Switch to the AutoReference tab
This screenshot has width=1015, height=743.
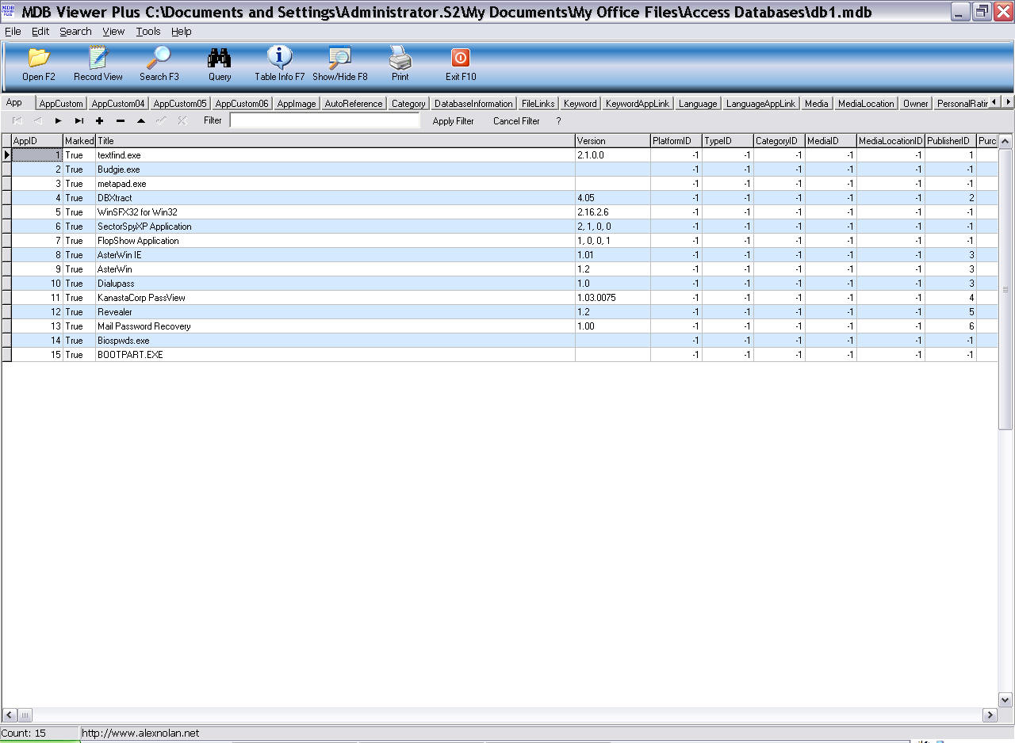click(x=354, y=104)
